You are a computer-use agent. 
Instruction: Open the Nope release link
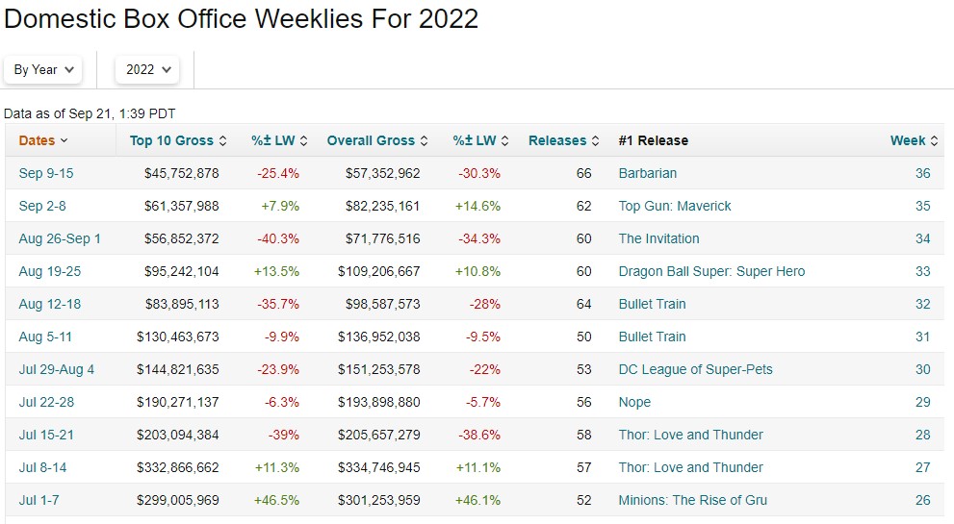click(634, 402)
